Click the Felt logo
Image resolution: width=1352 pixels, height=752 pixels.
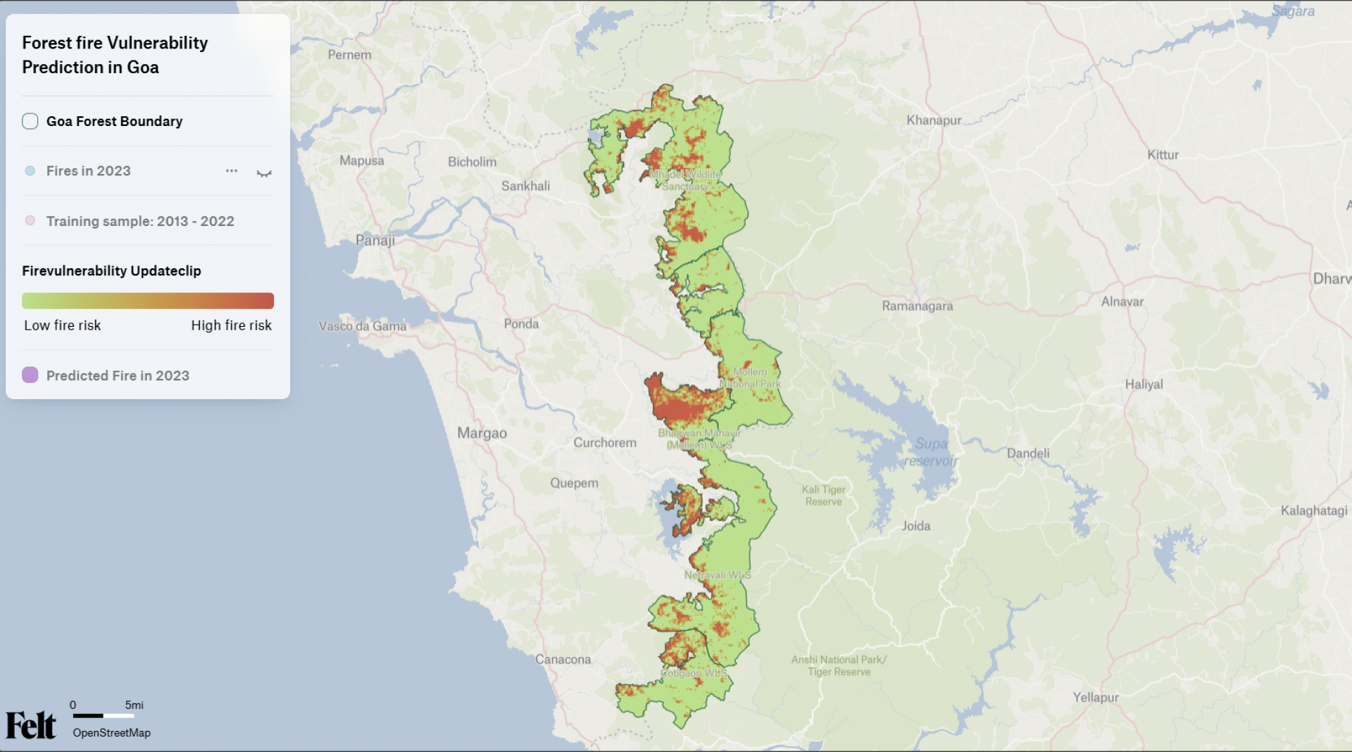pos(30,725)
